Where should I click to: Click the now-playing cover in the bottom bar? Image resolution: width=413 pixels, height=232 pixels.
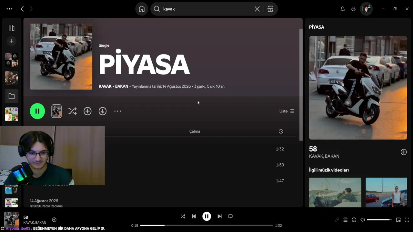(x=12, y=219)
